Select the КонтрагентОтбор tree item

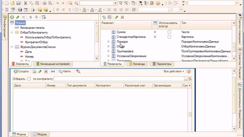pyautogui.click(x=36, y=42)
